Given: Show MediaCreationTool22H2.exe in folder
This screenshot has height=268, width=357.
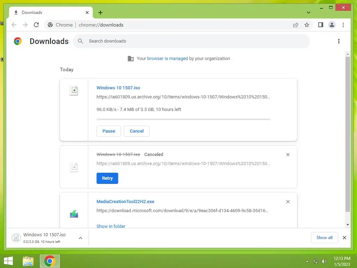Looking at the screenshot, I should coord(111,226).
